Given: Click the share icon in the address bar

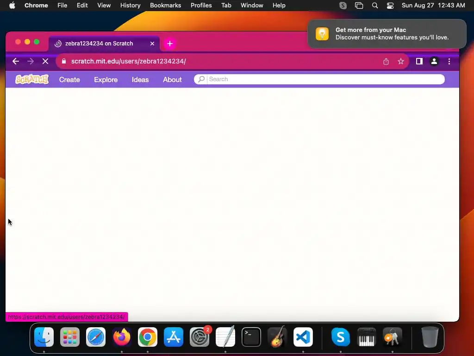Looking at the screenshot, I should [x=386, y=62].
